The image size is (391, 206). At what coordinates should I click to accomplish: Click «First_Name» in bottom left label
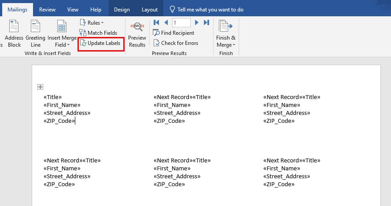point(62,168)
